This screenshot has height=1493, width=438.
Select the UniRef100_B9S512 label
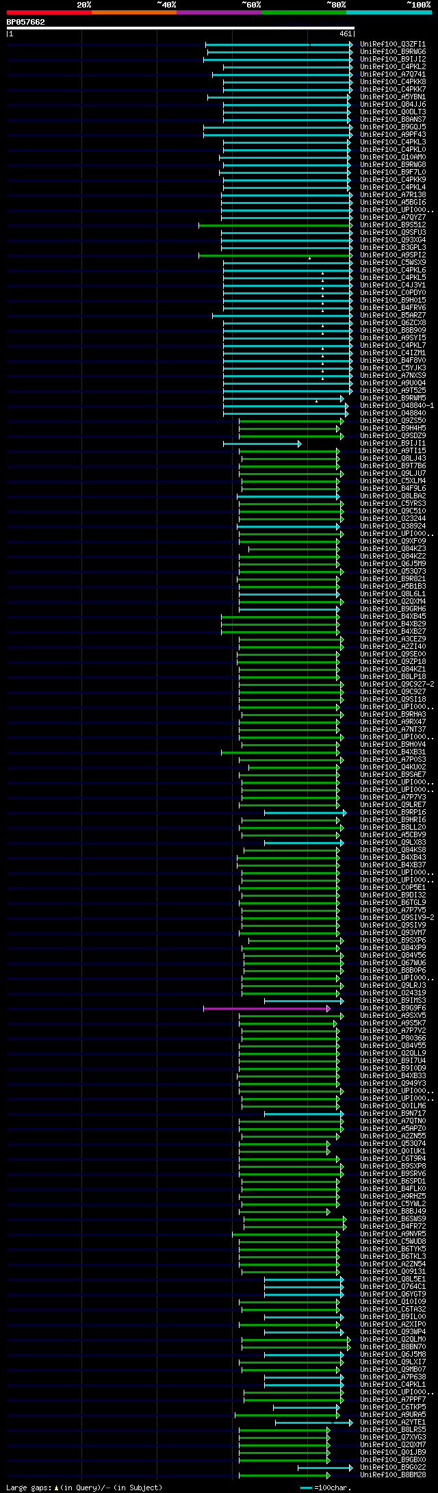tap(393, 225)
